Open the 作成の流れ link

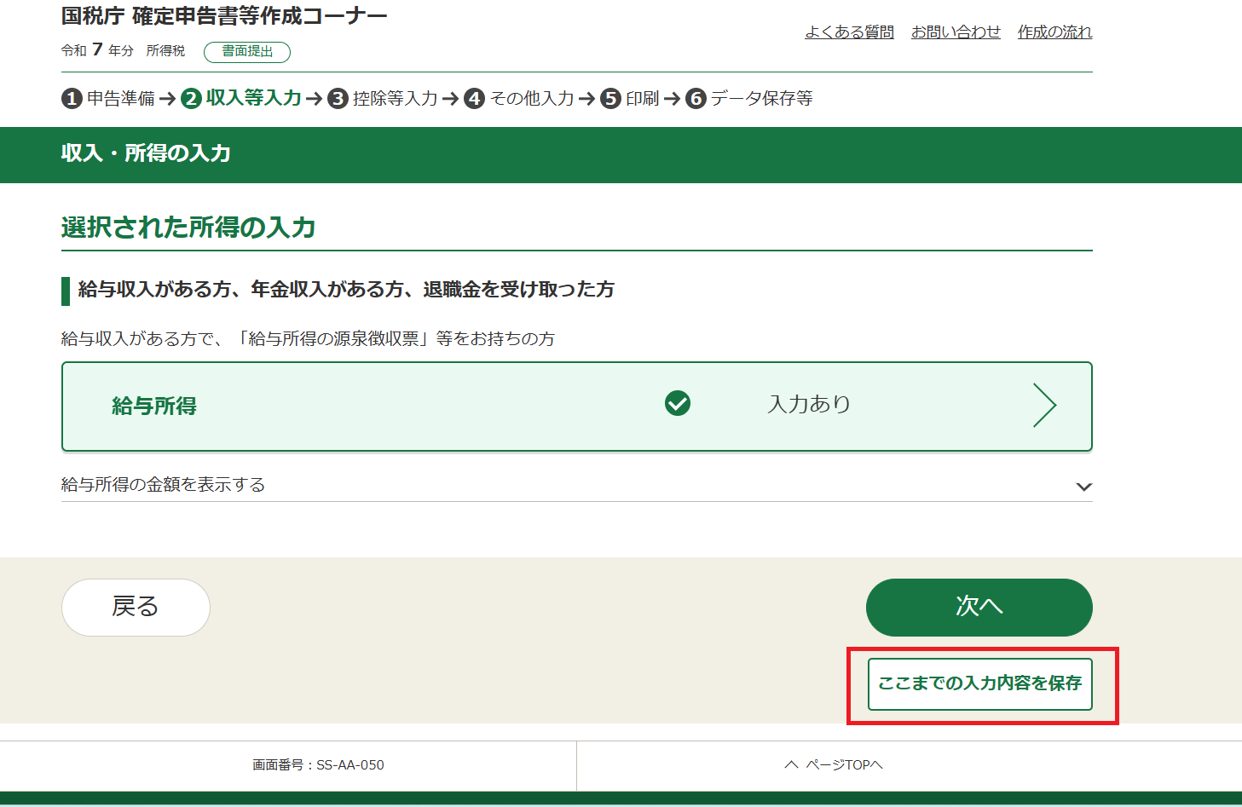point(1054,32)
